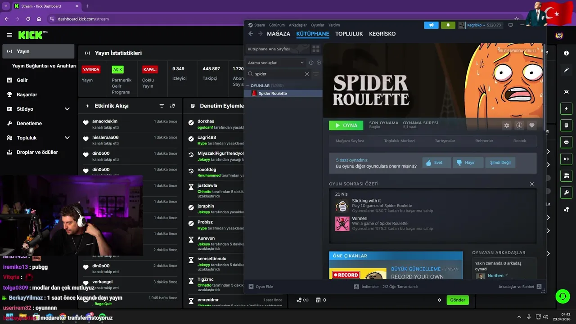The image size is (576, 324).
Task: Open Mağaza Sayfası tab for the game
Action: pyautogui.click(x=350, y=141)
